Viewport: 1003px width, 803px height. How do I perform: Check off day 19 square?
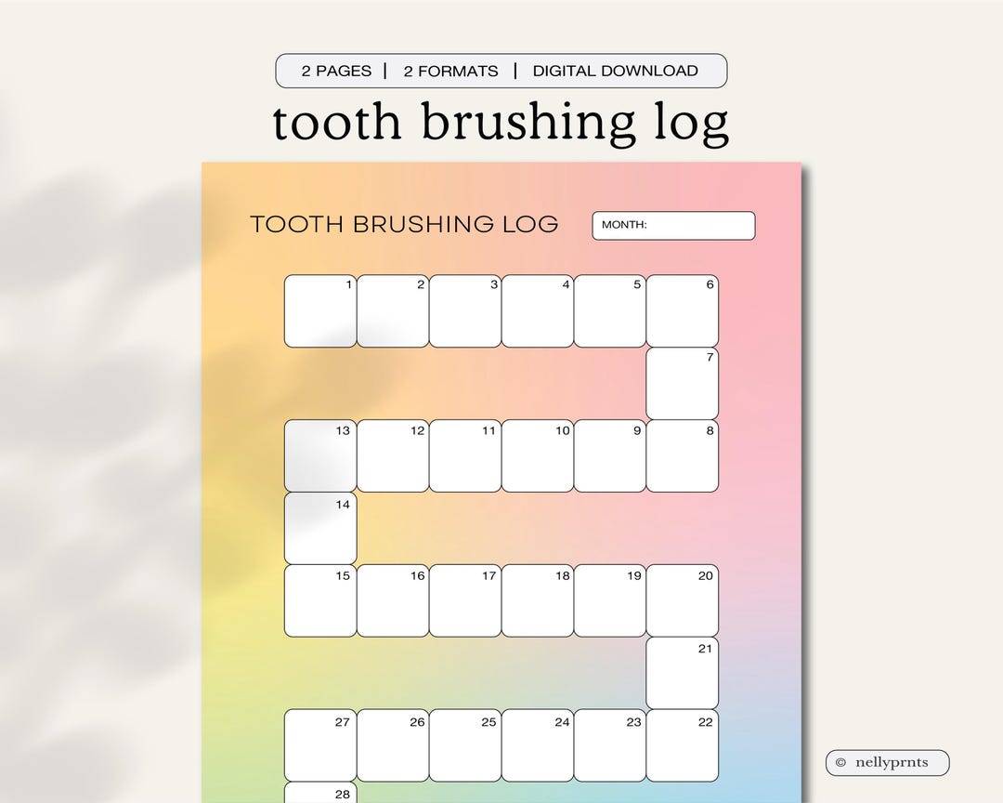[x=610, y=599]
